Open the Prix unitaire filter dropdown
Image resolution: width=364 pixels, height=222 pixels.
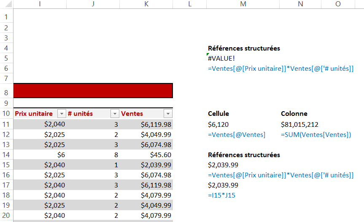tap(62, 114)
